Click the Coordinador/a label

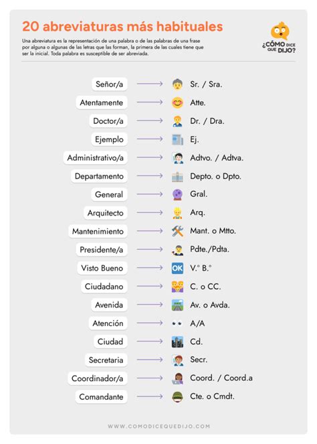pos(97,378)
